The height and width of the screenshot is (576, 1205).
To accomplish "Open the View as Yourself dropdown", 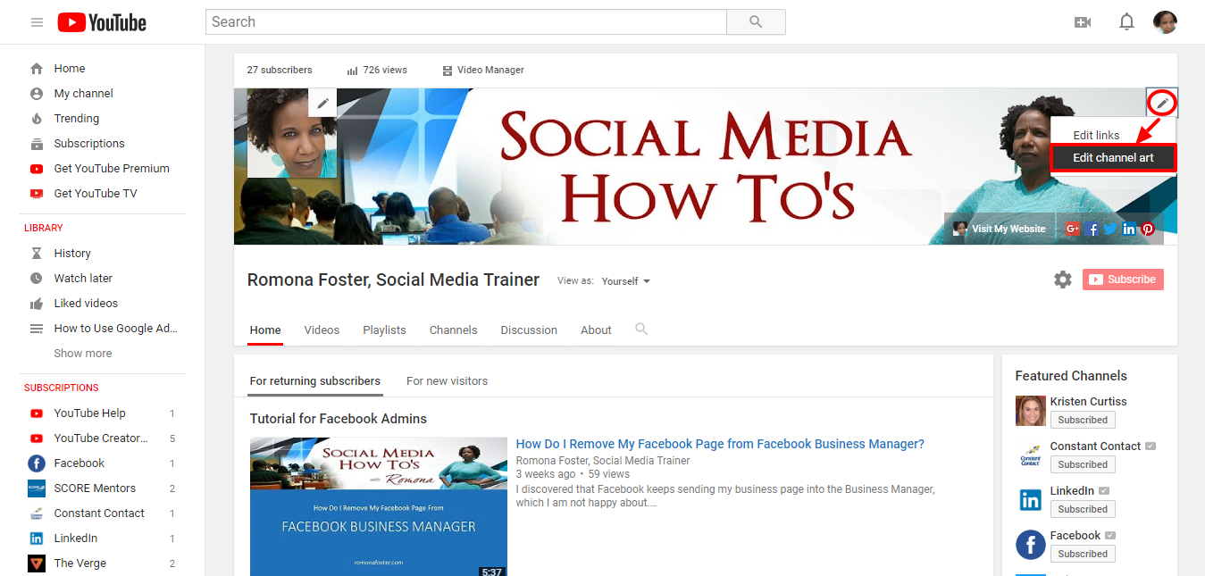I will coord(625,281).
